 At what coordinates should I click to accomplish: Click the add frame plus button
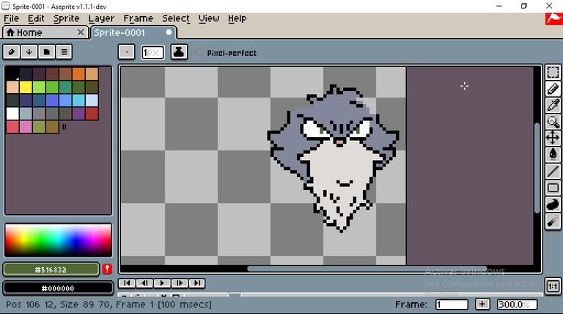[x=482, y=304]
